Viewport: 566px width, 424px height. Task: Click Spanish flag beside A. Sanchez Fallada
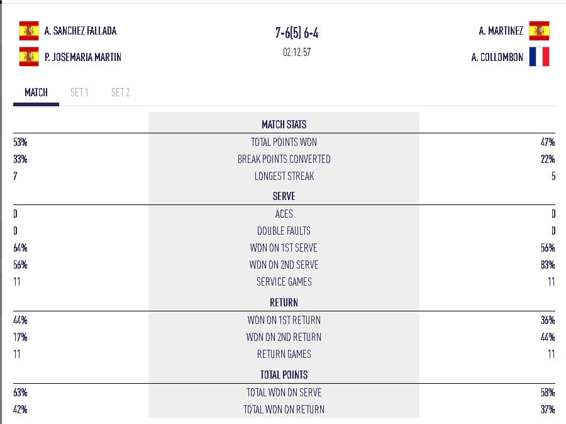[29, 31]
